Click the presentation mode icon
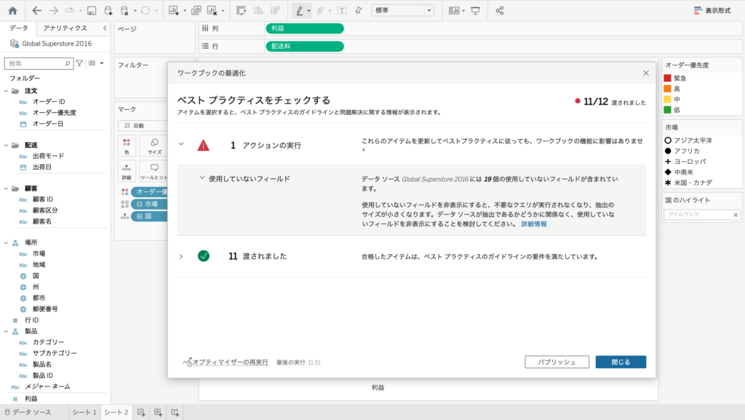The image size is (745, 420). (x=475, y=11)
